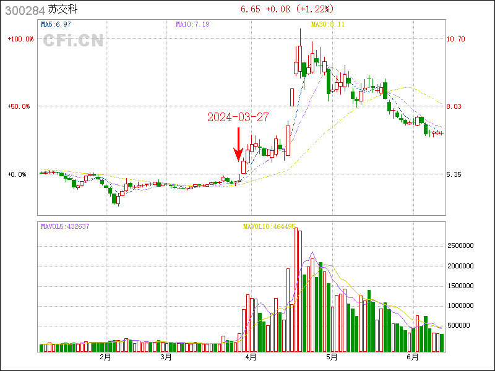Select the MA30:8.11 indicator label
The height and width of the screenshot is (371, 495).
[x=327, y=24]
